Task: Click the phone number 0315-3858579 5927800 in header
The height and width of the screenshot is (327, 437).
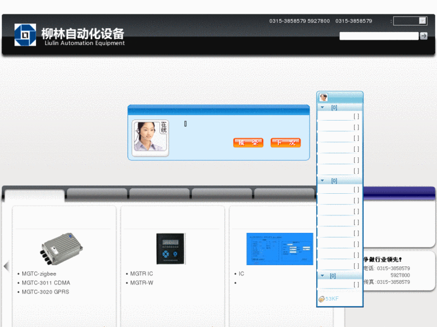Action: 299,21
